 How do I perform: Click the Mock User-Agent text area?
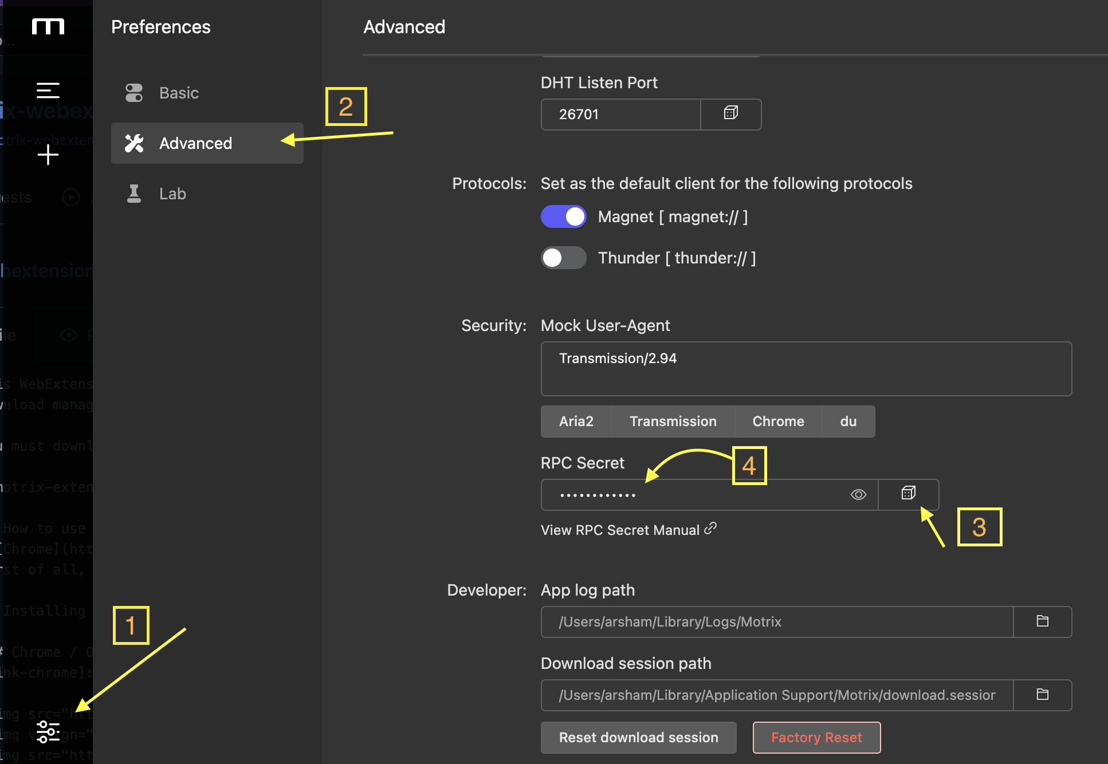click(x=806, y=369)
